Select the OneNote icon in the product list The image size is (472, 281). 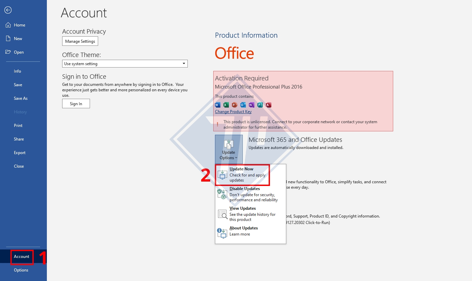click(251, 105)
